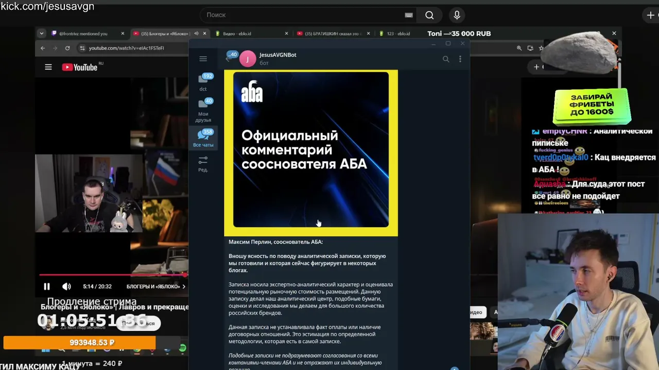The height and width of the screenshot is (370, 659).
Task: Mute the Блогеры и «Яблоко» tab audio
Action: coord(196,34)
